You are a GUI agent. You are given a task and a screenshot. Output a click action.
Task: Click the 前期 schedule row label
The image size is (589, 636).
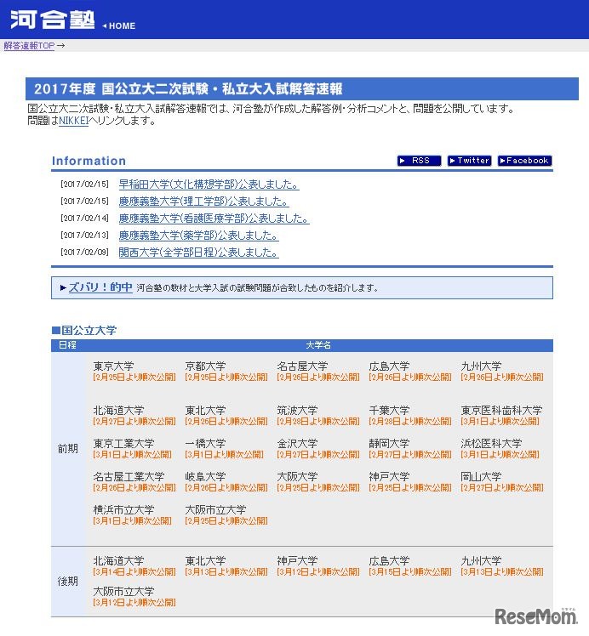68,449
